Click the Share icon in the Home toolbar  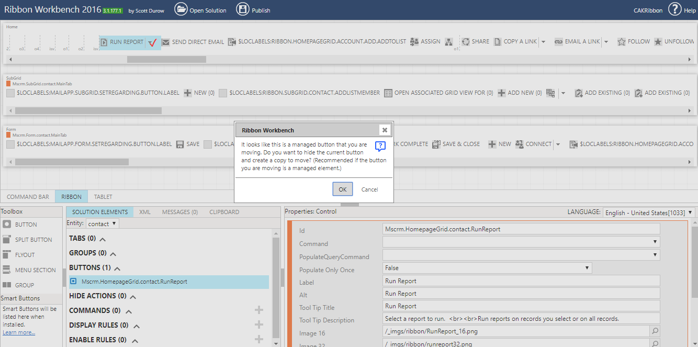point(466,41)
